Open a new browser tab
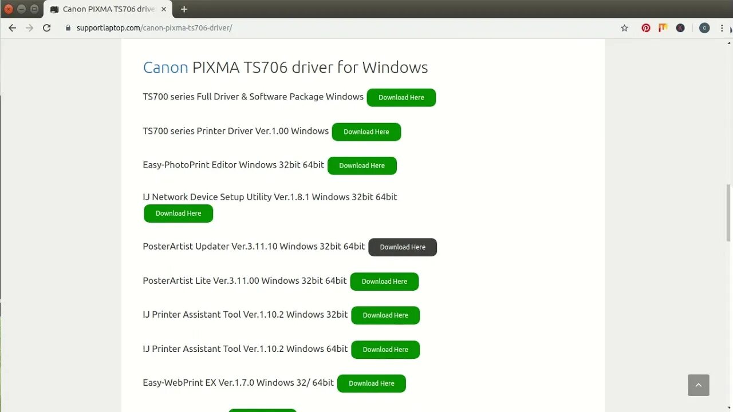Viewport: 733px width, 412px height. [x=184, y=9]
